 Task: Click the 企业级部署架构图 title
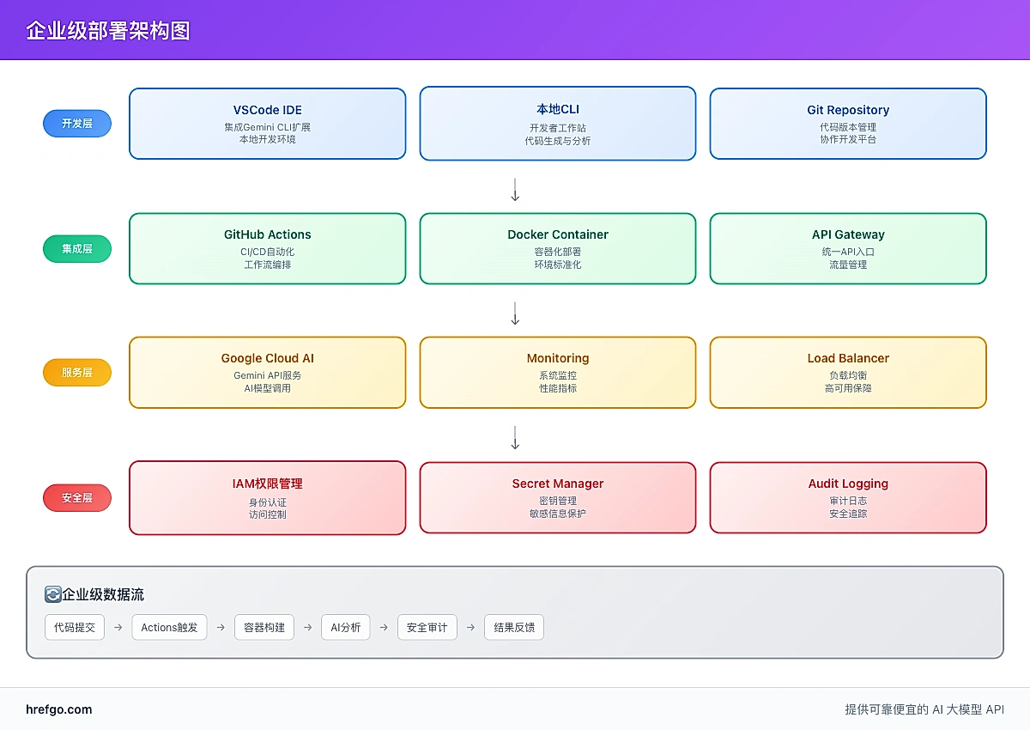coord(108,31)
